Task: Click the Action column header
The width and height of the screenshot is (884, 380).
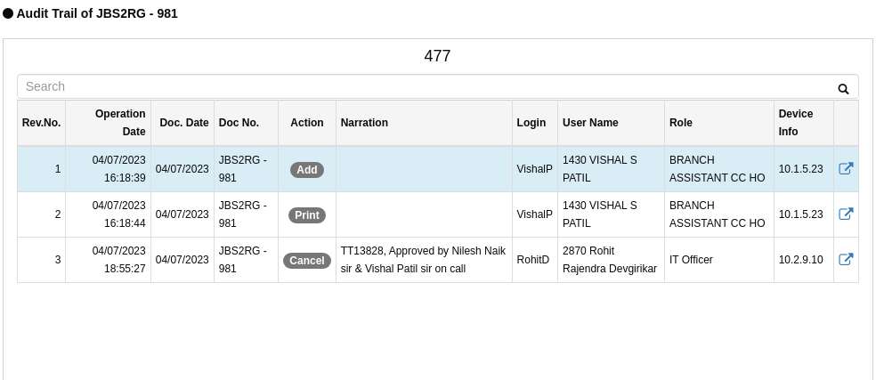Action: pyautogui.click(x=307, y=123)
